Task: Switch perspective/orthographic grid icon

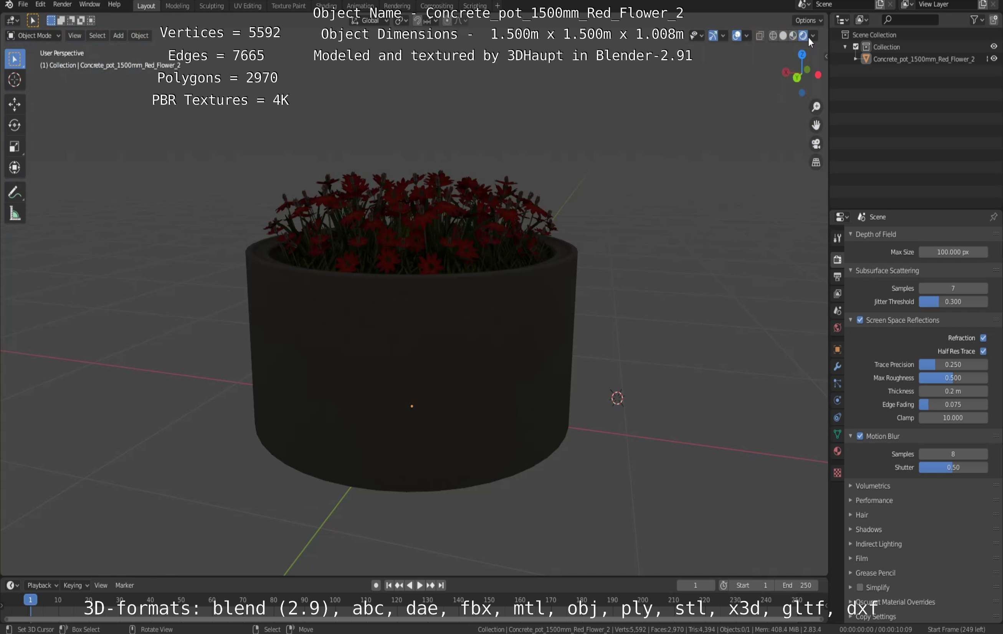Action: pyautogui.click(x=816, y=163)
